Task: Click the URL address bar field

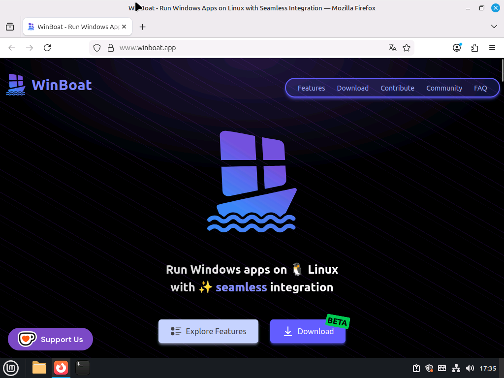Action: pyautogui.click(x=246, y=48)
